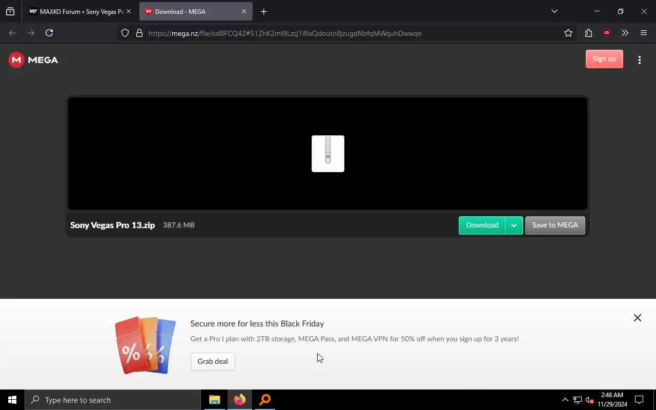Close the Download - MEGA tab
This screenshot has width=656, height=410.
pos(244,11)
